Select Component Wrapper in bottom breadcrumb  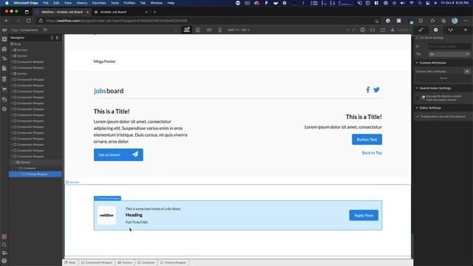(x=97, y=263)
